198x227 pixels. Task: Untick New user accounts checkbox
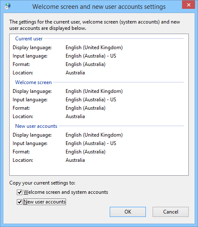(19, 202)
